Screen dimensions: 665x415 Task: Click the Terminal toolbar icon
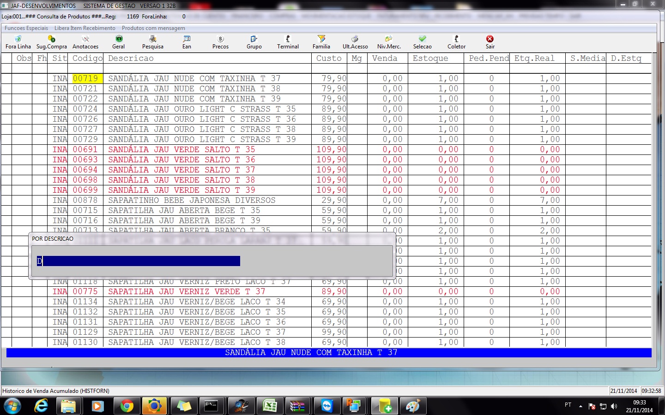pyautogui.click(x=288, y=39)
